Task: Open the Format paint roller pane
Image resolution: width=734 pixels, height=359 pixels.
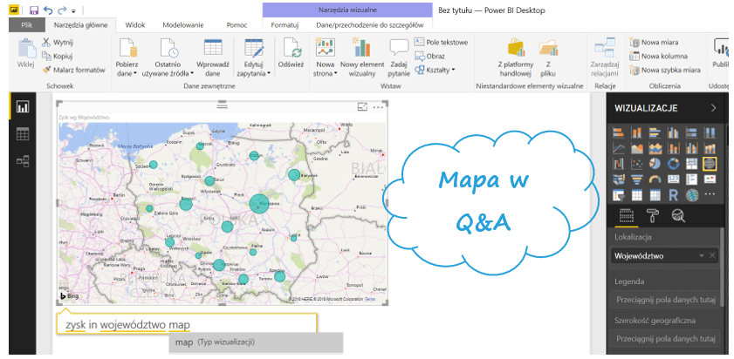Action: [651, 216]
